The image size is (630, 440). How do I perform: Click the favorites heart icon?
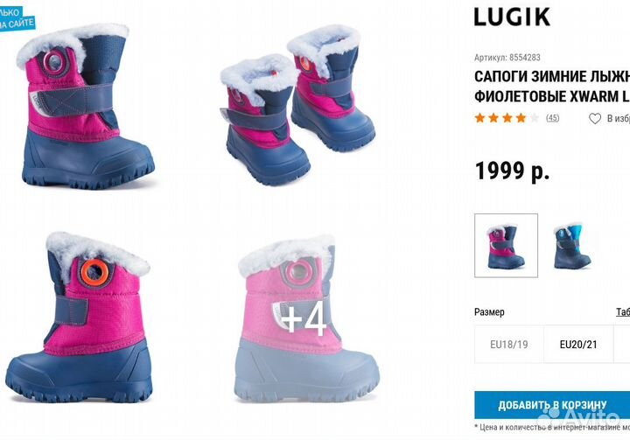pos(595,118)
